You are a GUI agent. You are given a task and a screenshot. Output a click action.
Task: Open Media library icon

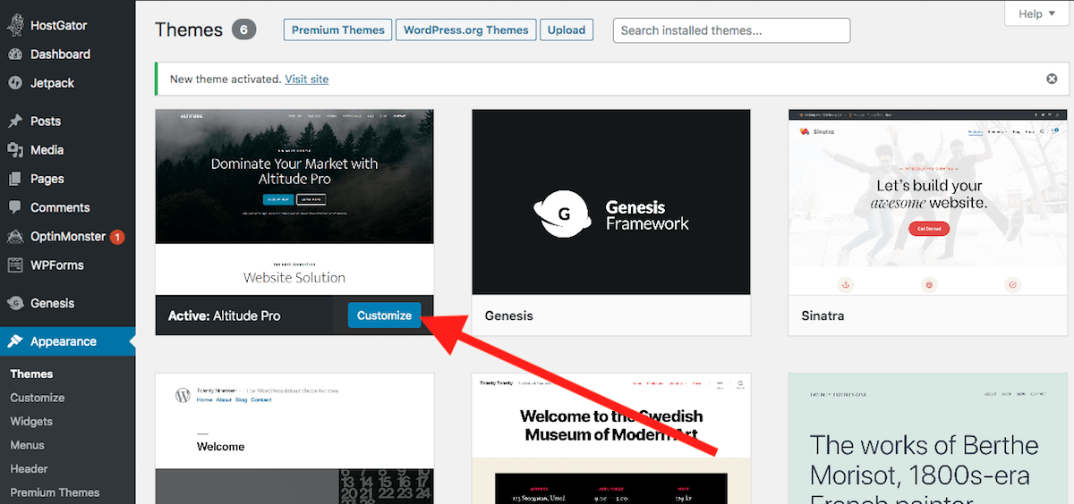14,150
